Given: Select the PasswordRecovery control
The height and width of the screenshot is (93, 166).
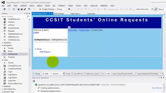Looking at the screenshot, I should click(15, 83).
